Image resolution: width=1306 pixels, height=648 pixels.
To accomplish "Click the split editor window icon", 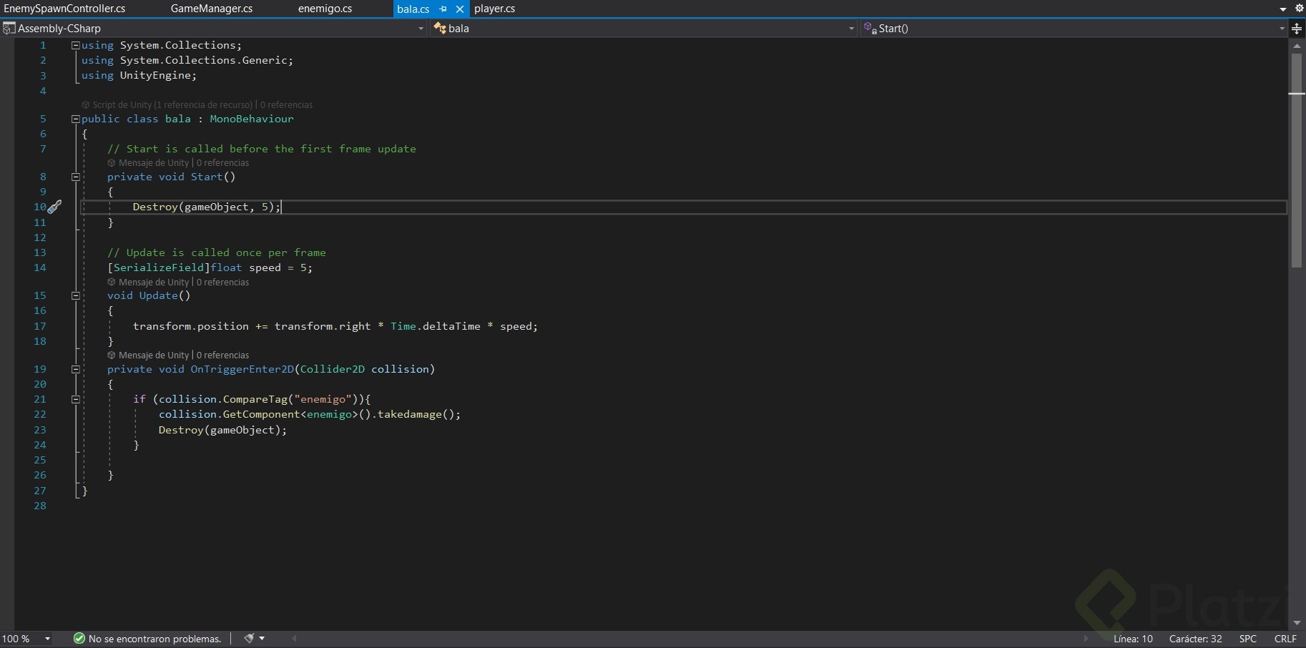I will click(1297, 29).
